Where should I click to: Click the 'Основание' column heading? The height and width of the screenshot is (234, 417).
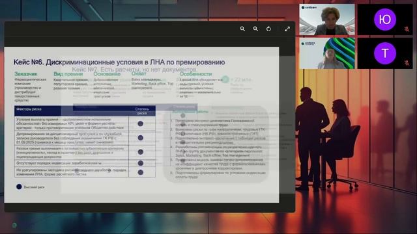(107, 74)
